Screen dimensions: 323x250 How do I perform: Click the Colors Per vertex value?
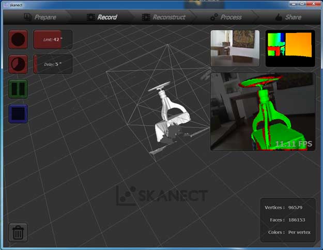click(299, 232)
